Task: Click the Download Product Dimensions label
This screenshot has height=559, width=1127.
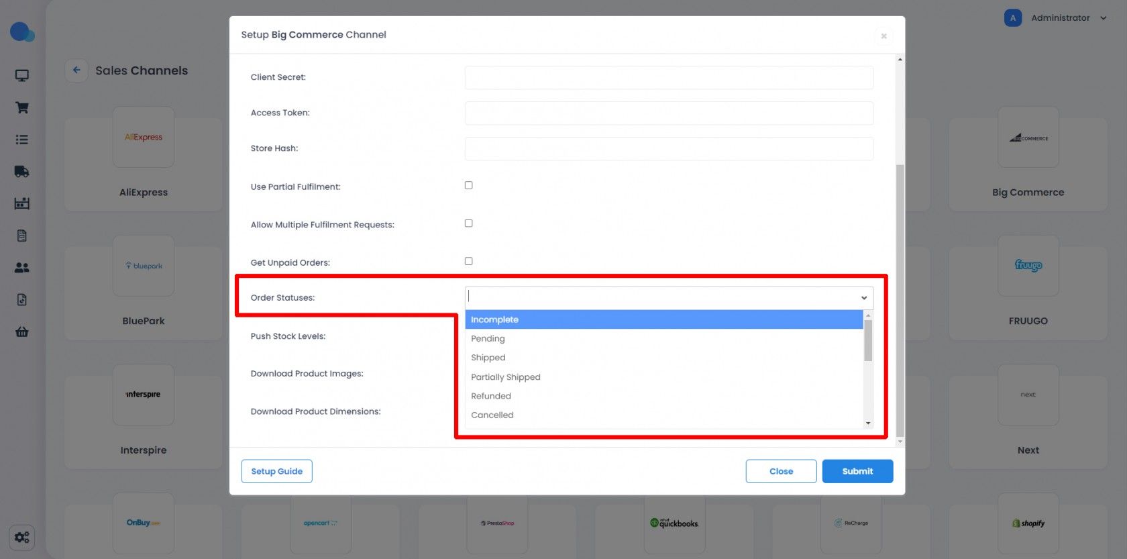Action: (x=315, y=411)
